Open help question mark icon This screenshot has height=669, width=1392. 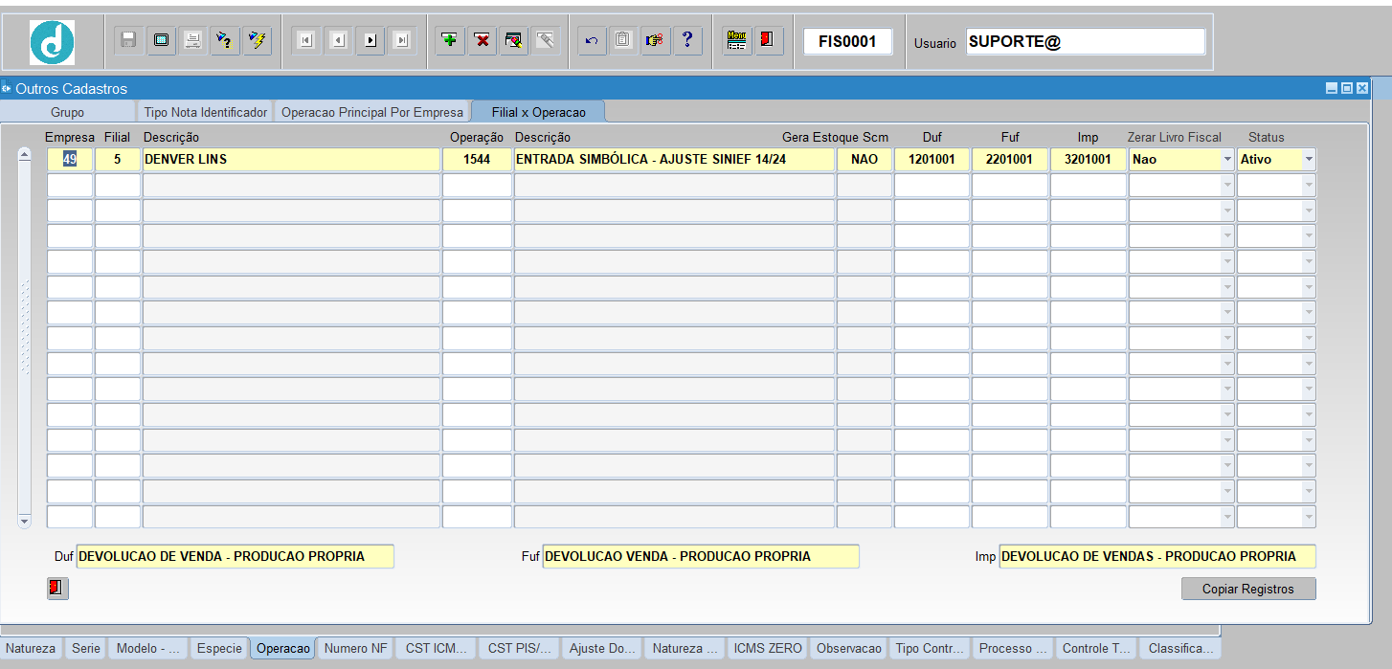tap(687, 40)
